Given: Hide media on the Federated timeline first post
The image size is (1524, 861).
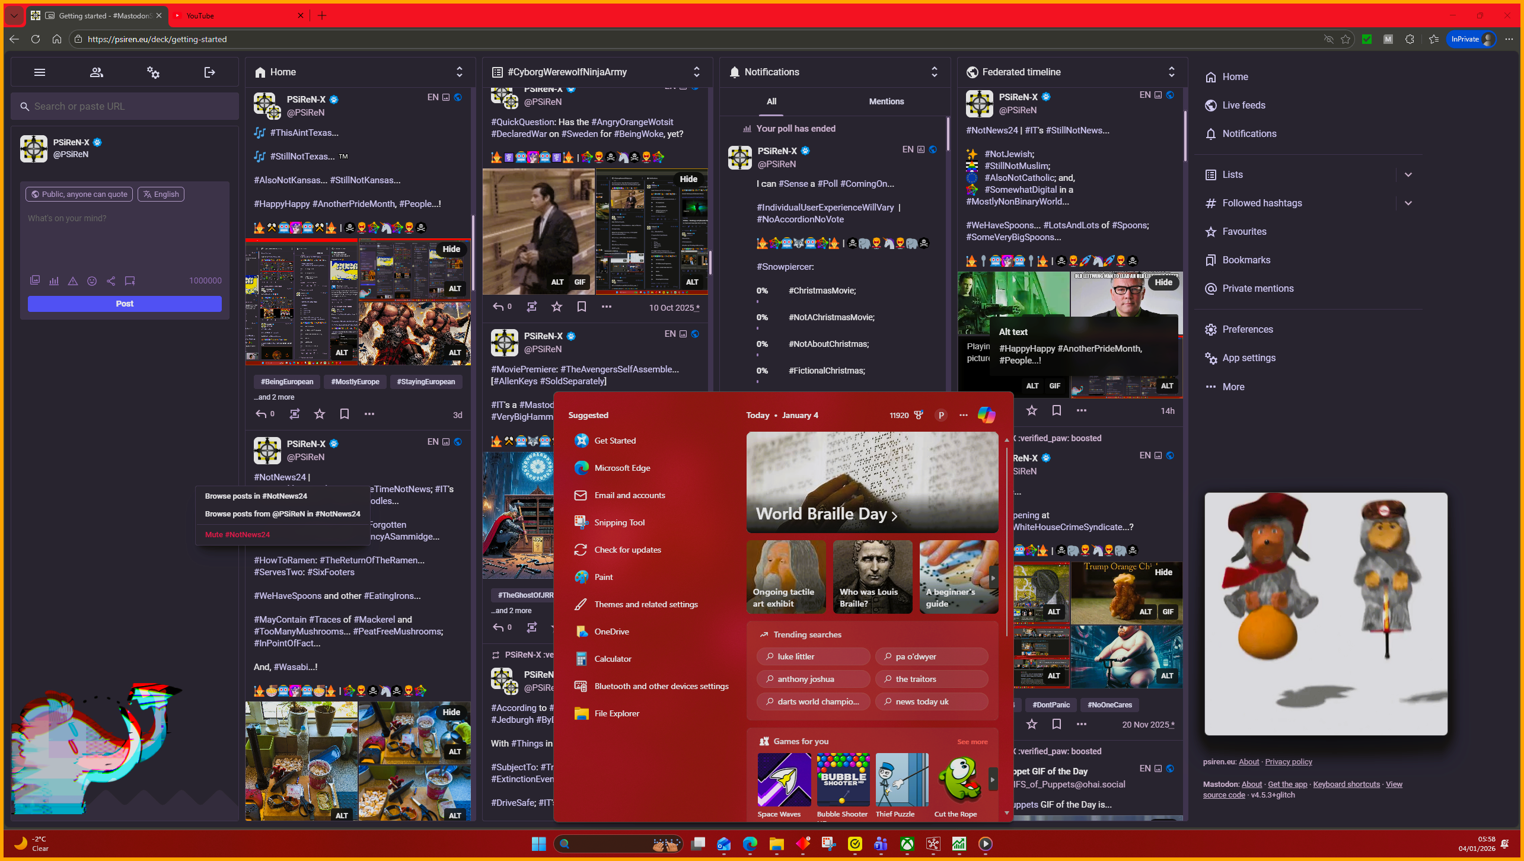Looking at the screenshot, I should click(1162, 282).
